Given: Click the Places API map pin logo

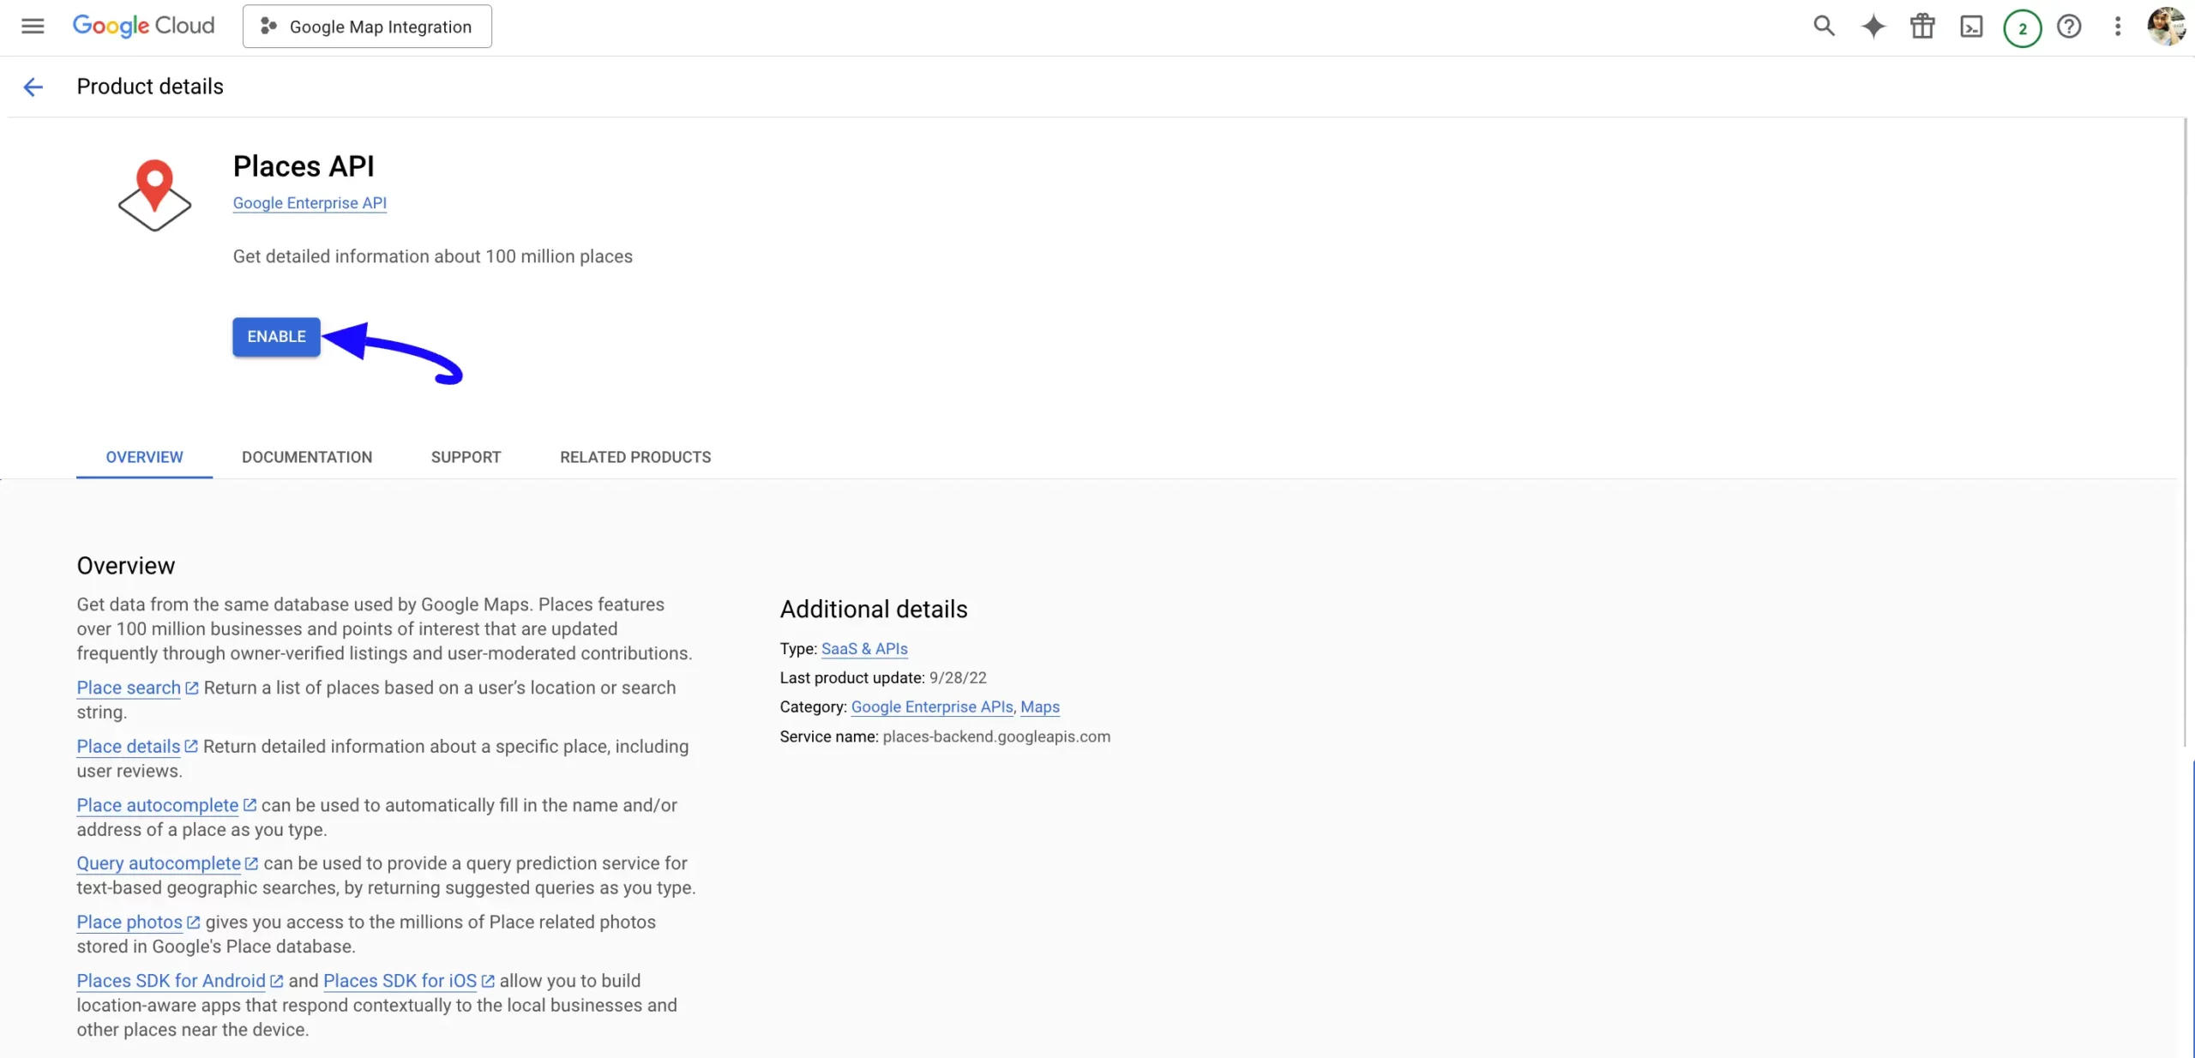Looking at the screenshot, I should [154, 195].
